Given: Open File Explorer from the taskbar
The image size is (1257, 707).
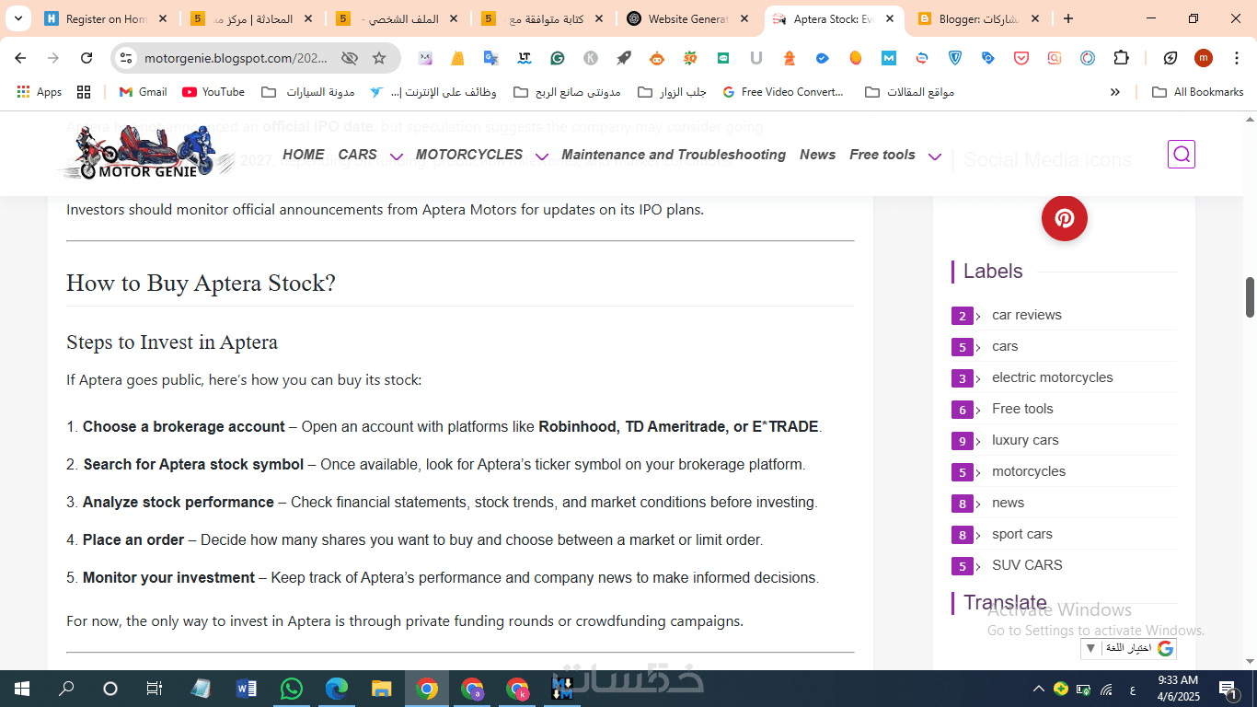Looking at the screenshot, I should pos(381,689).
